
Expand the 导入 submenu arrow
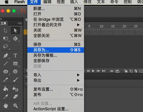[x=78, y=75]
